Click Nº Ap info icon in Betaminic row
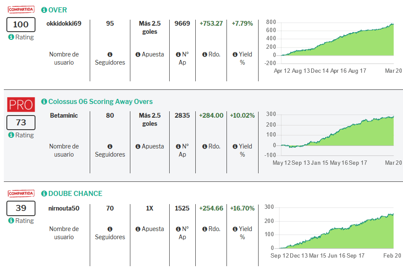The height and width of the screenshot is (270, 403). point(178,146)
